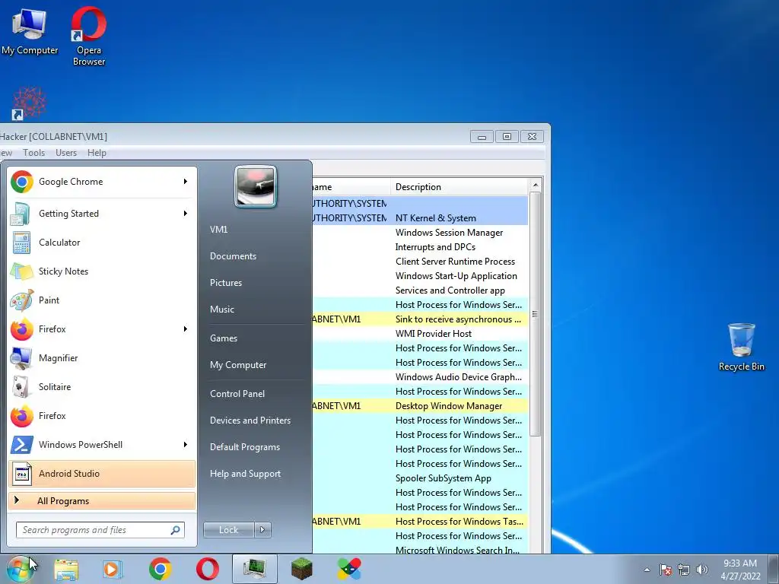Open the media player taskbar icon
The height and width of the screenshot is (584, 779).
pyautogui.click(x=113, y=569)
